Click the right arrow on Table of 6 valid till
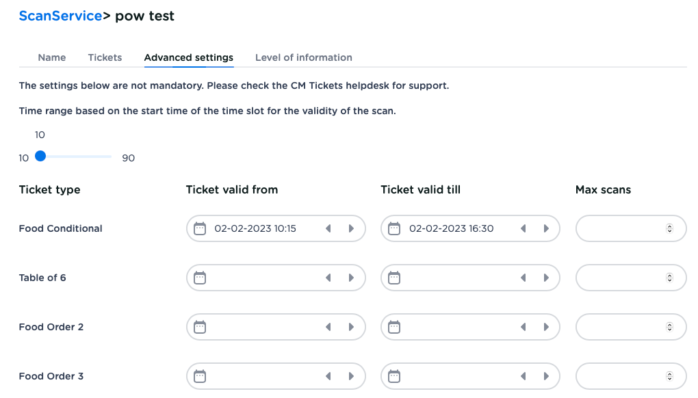698x398 pixels. 545,278
